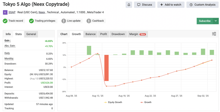Click the Track record label
This screenshot has height=112, width=220.
(16, 21)
